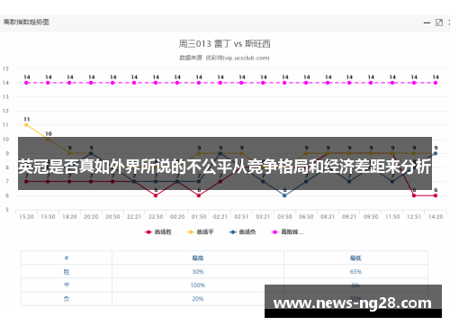
Task: Click the 09:21 x-axis time label
Action: [349, 217]
